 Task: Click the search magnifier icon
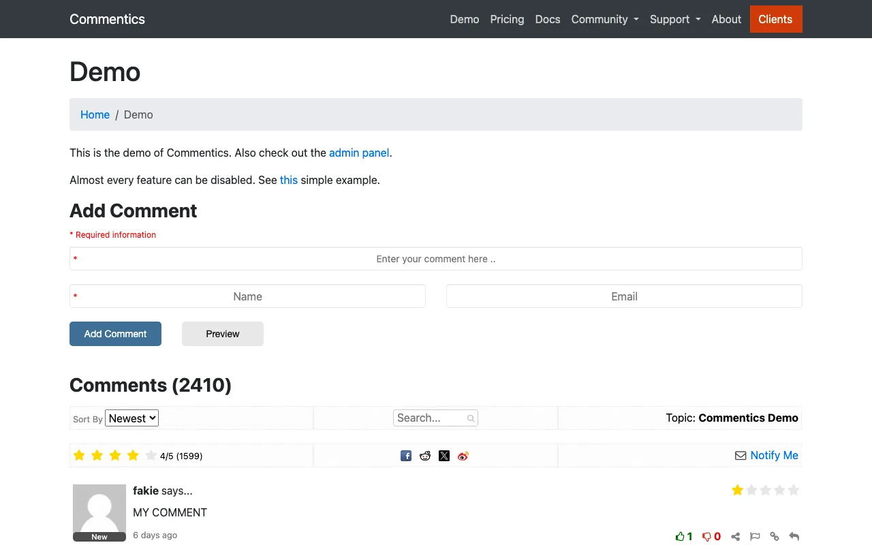click(471, 418)
